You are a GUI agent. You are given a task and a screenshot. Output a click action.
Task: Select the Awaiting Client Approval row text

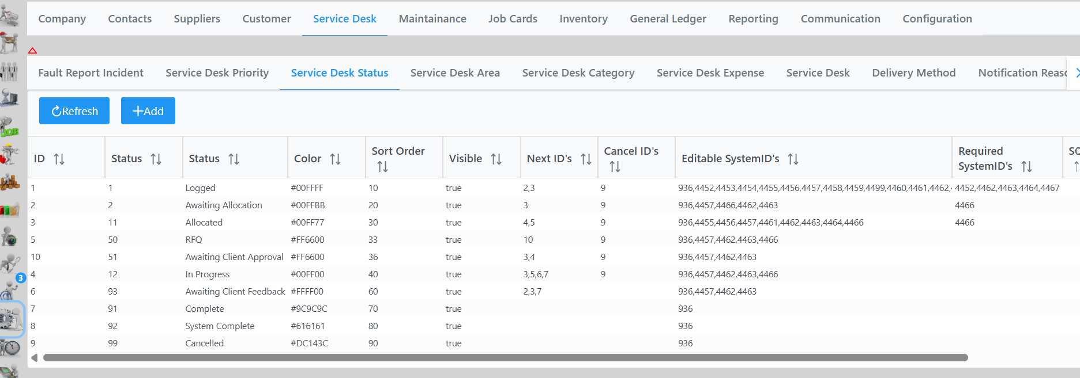point(234,257)
